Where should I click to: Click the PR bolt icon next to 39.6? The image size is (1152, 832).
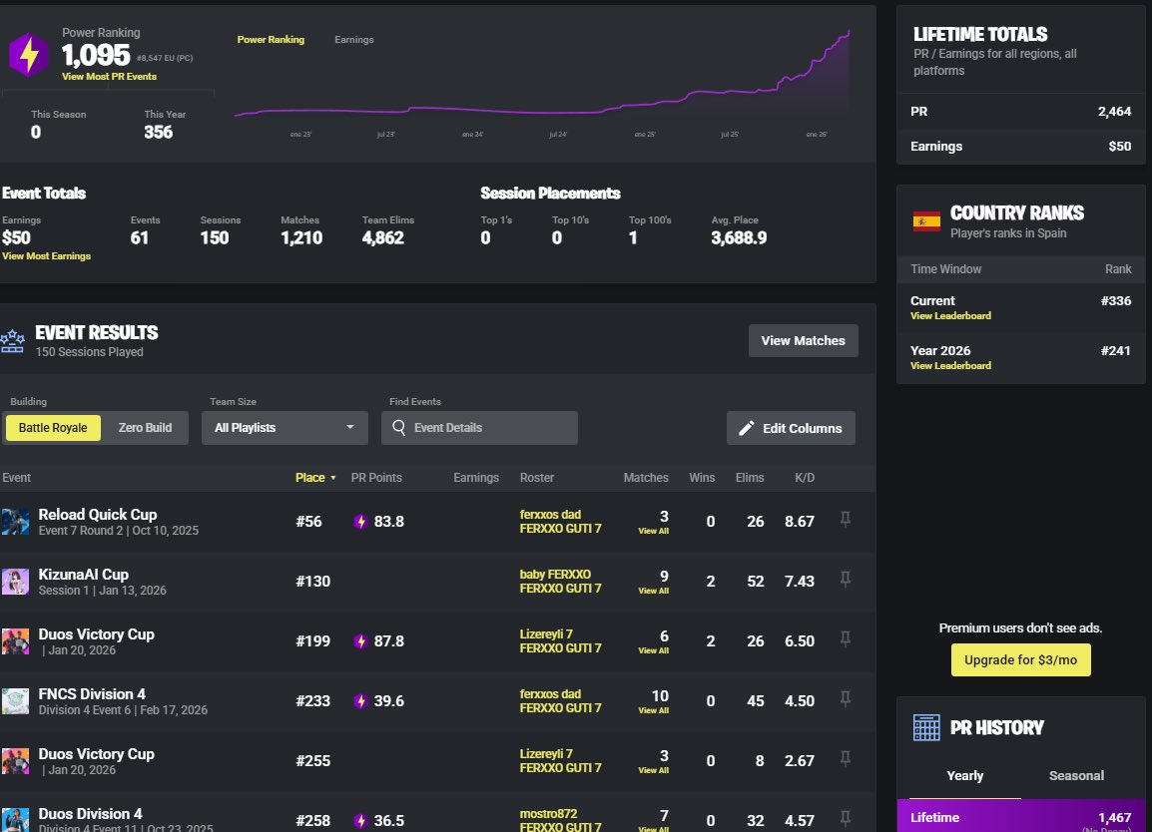(360, 701)
